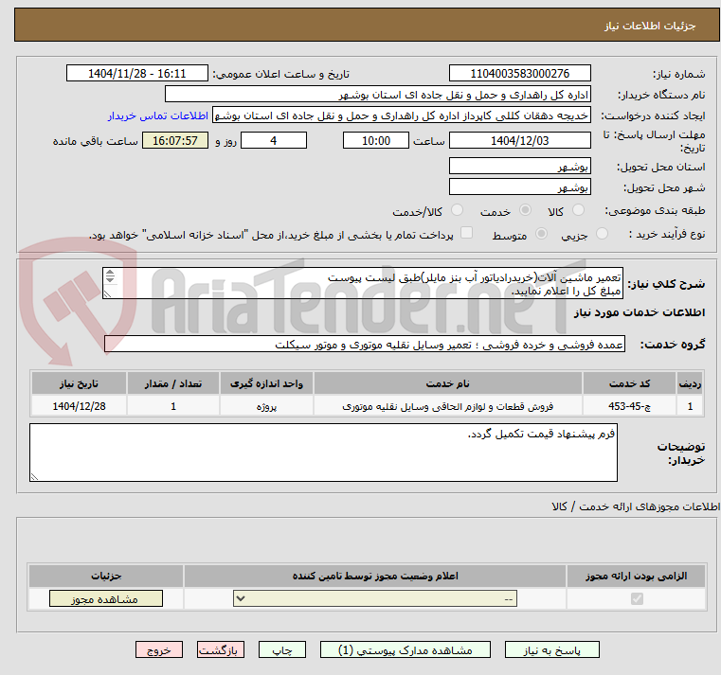Choose the متوسط purchase type radio
Viewport: 721px width, 675px height.
(x=542, y=234)
